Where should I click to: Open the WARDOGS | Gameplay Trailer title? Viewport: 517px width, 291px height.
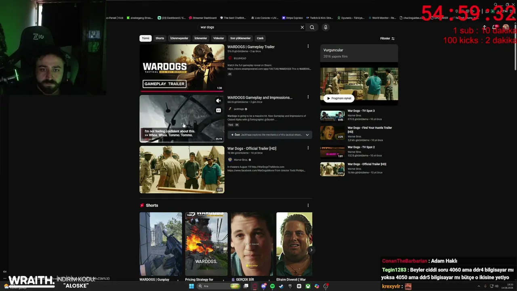[x=251, y=47]
